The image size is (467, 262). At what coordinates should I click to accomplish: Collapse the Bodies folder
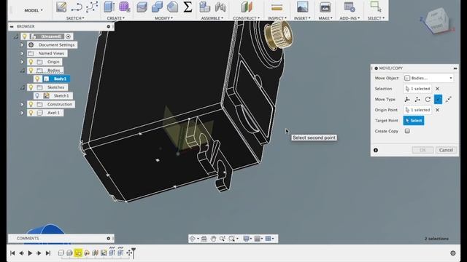click(x=22, y=71)
